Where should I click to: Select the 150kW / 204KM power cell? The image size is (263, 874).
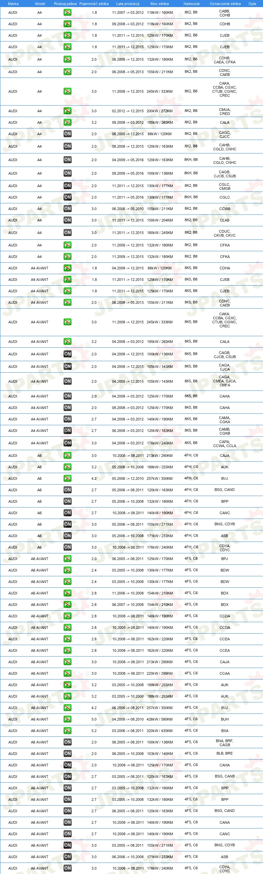[x=160, y=220]
